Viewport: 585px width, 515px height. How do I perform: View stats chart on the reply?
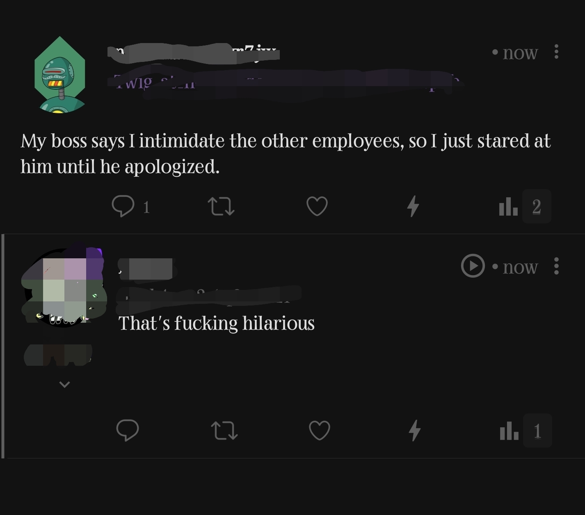point(510,431)
